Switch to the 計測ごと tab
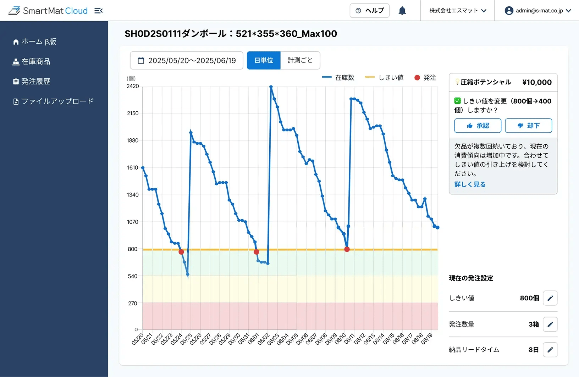 point(300,60)
